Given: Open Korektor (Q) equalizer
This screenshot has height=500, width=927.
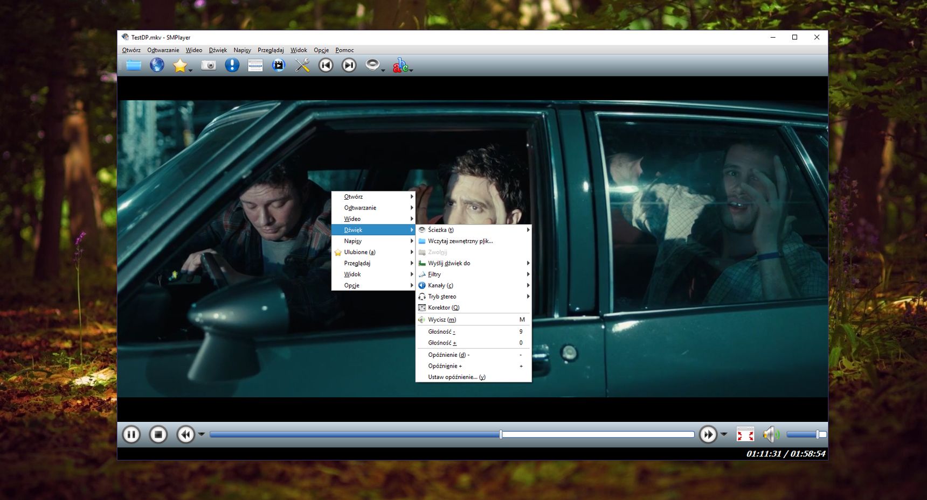Looking at the screenshot, I should 474,307.
